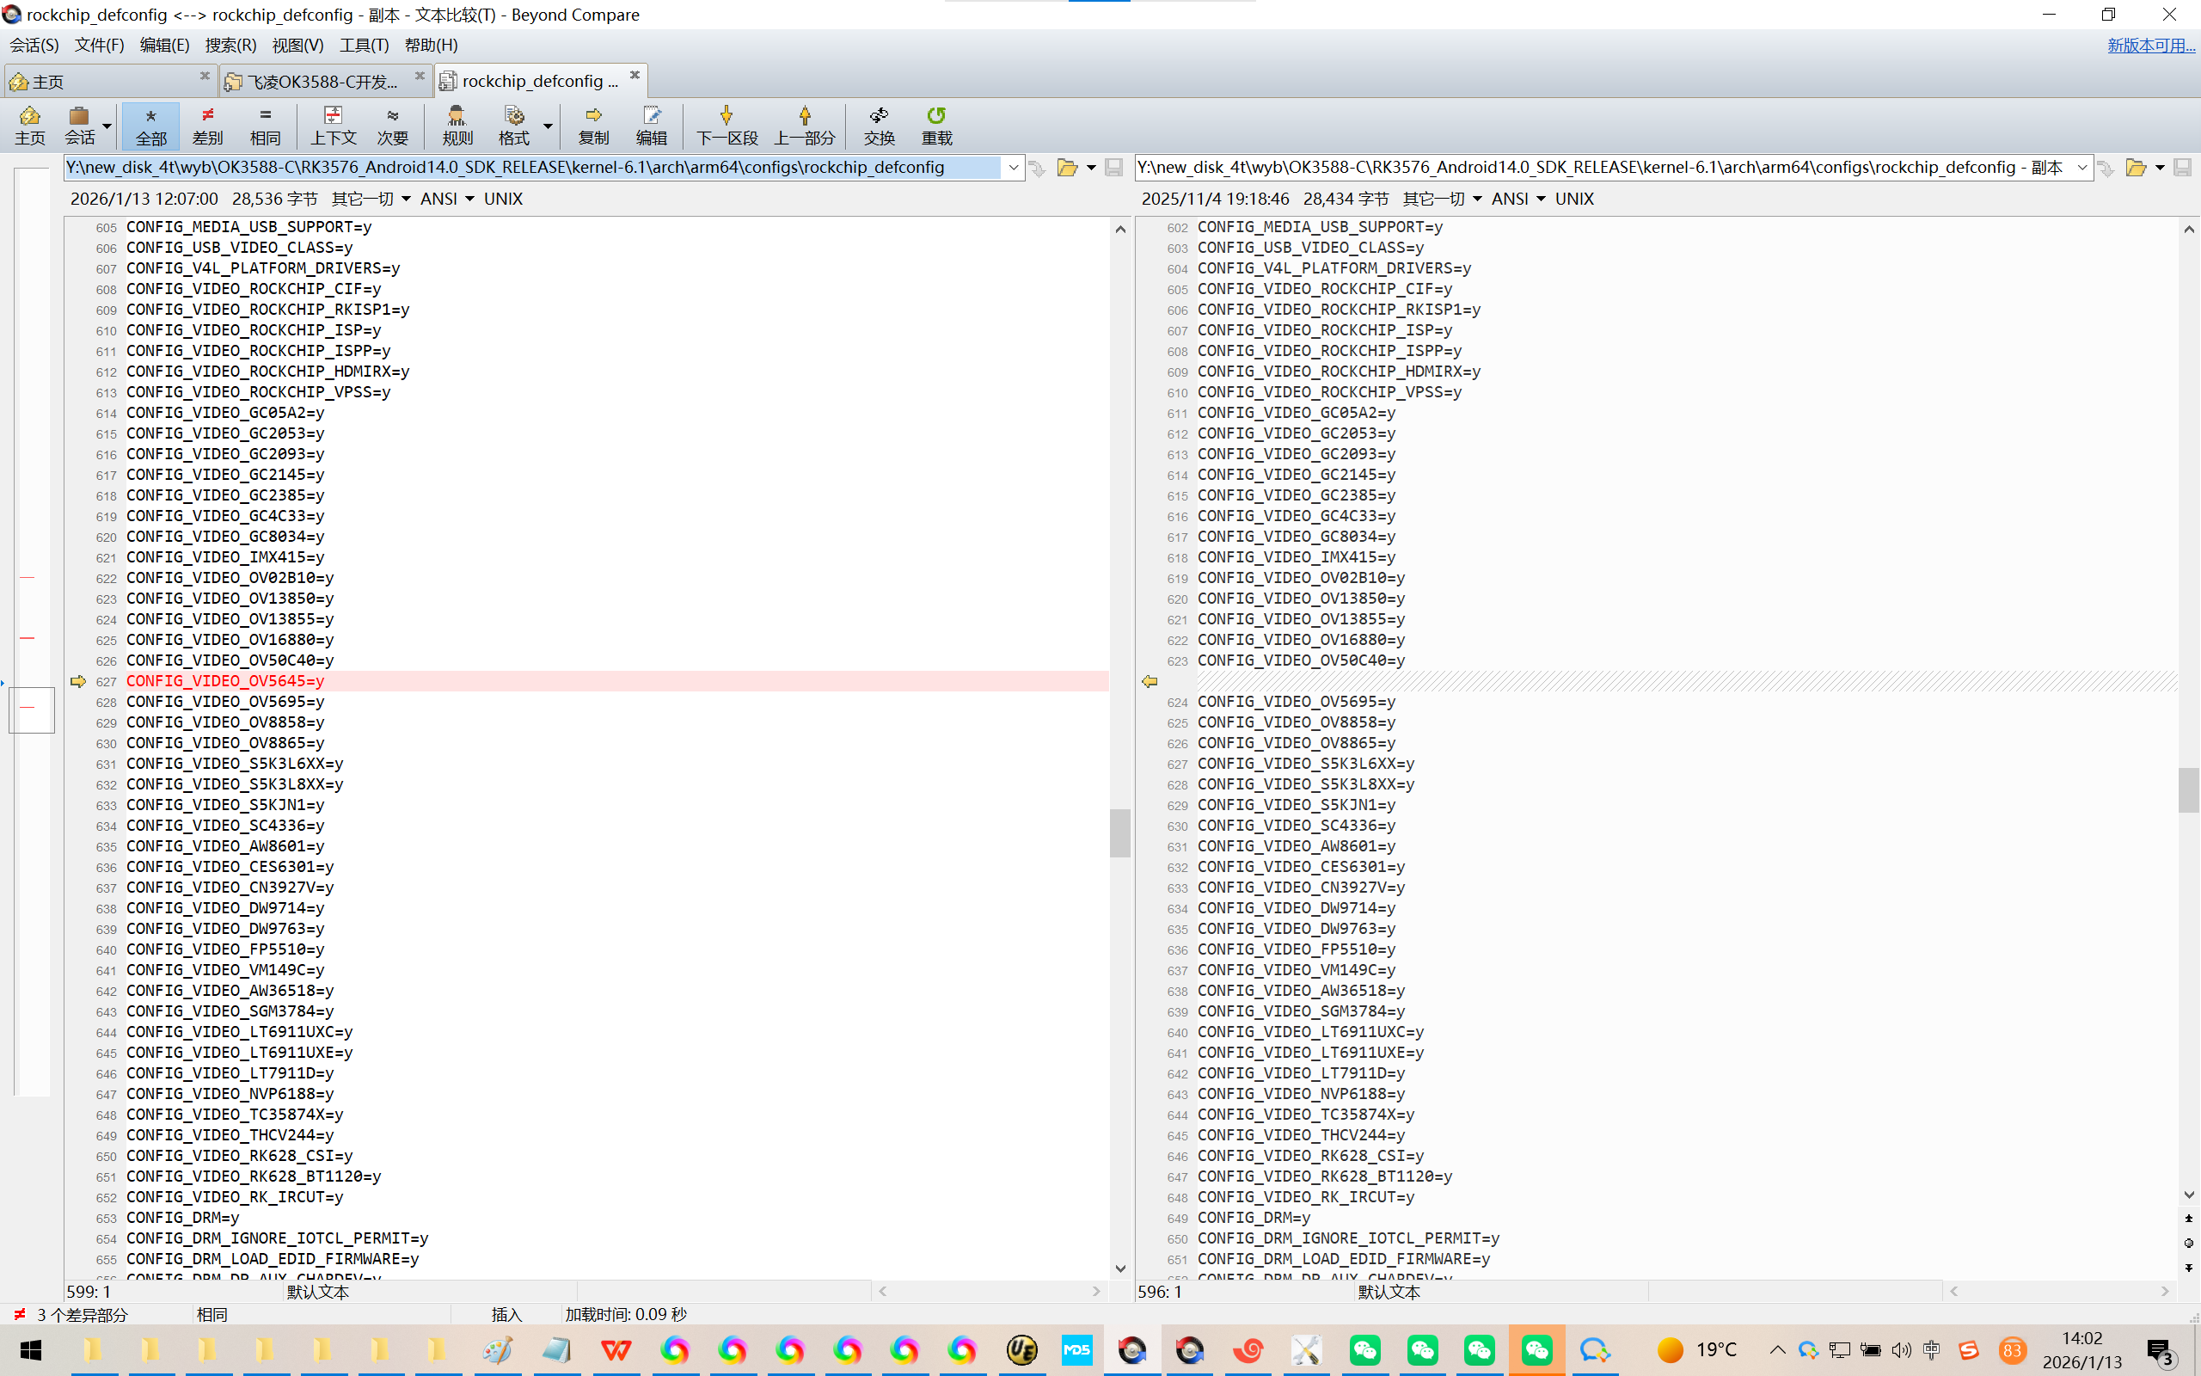Toggle Show All (全部) display filter

(151, 125)
